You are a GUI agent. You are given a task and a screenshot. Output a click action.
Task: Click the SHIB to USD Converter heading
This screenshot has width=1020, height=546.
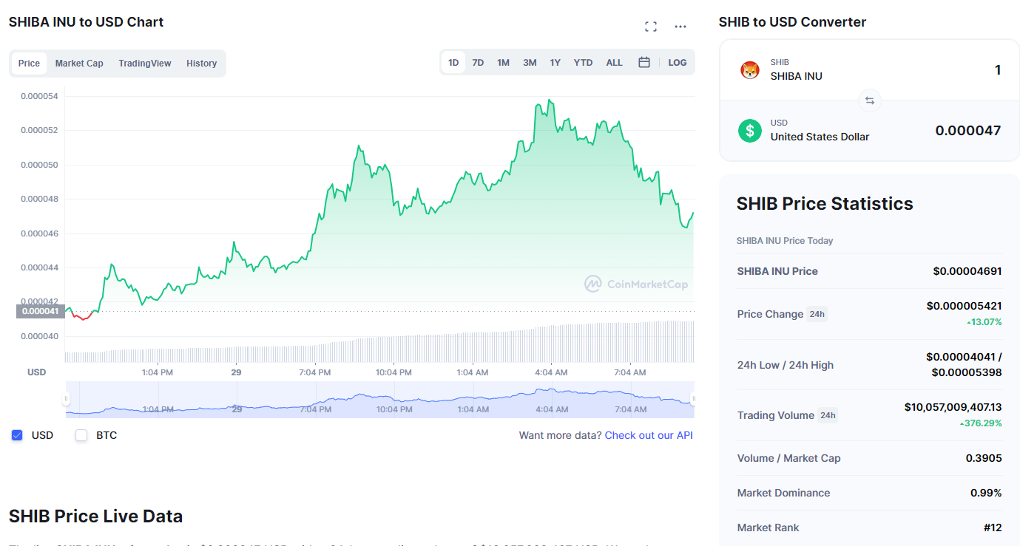point(792,22)
